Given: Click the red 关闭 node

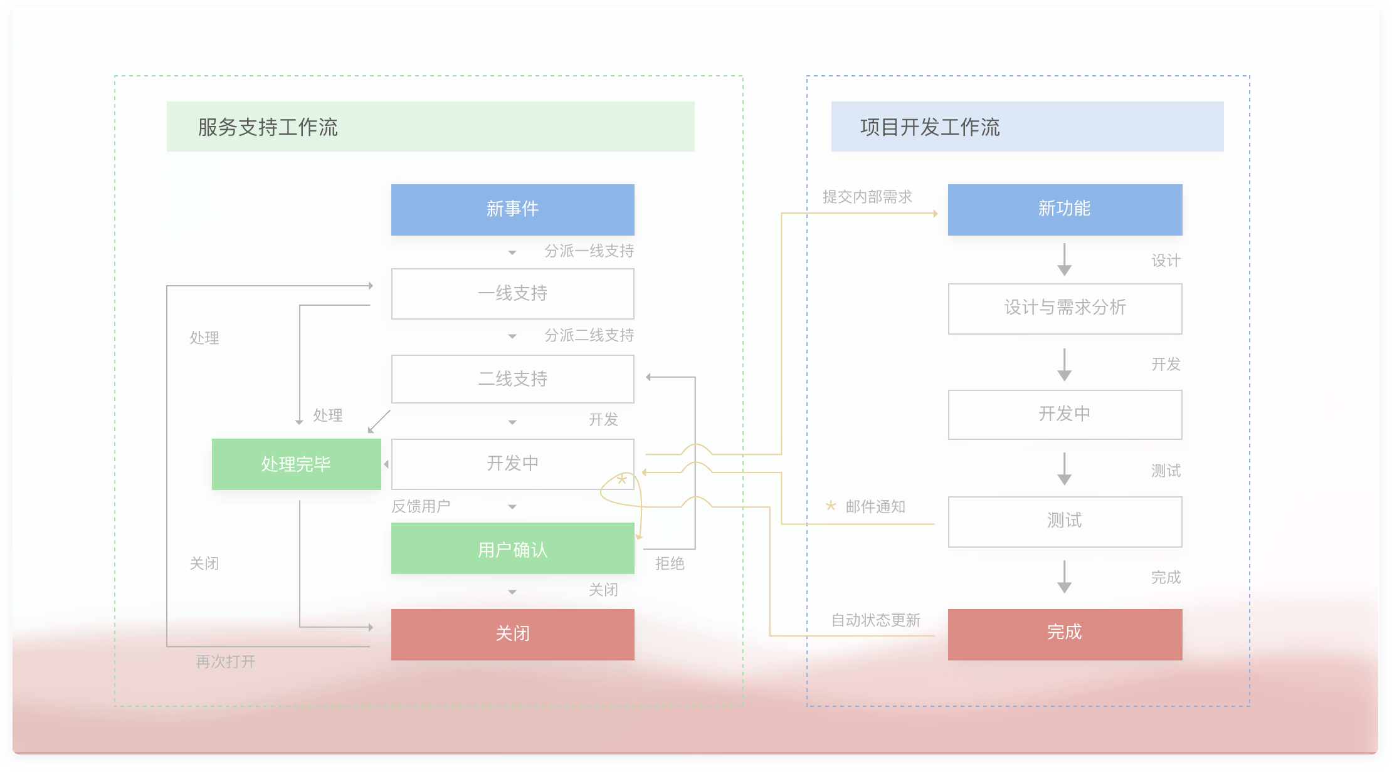Looking at the screenshot, I should (x=512, y=634).
